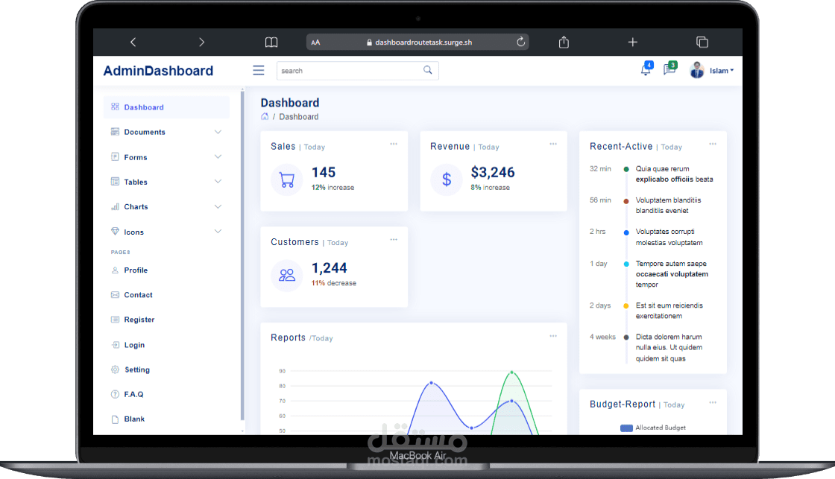Click the Tables icon in sidebar
The height and width of the screenshot is (479, 835).
coord(115,182)
